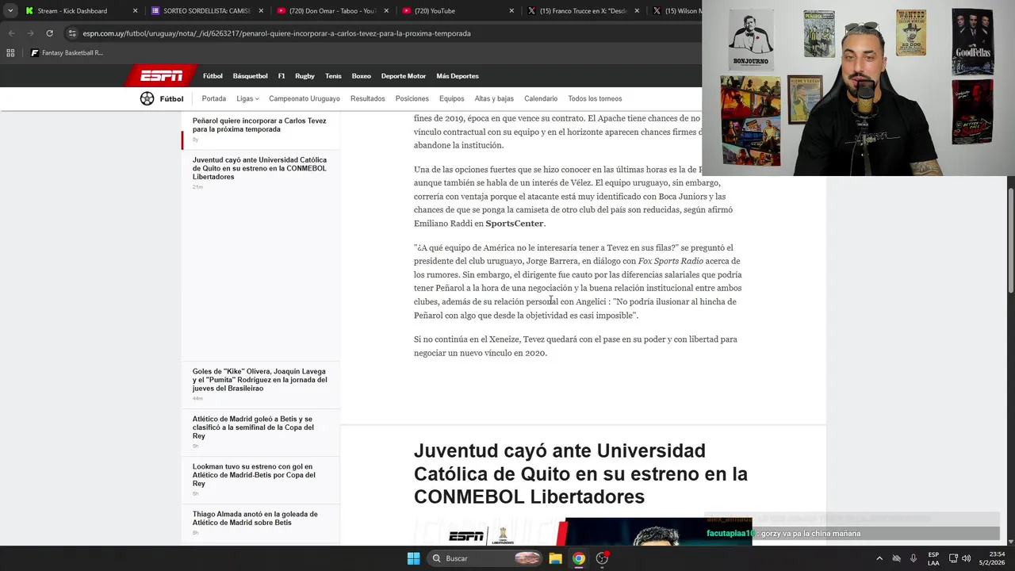Expand the Ligas dropdown

point(247,98)
